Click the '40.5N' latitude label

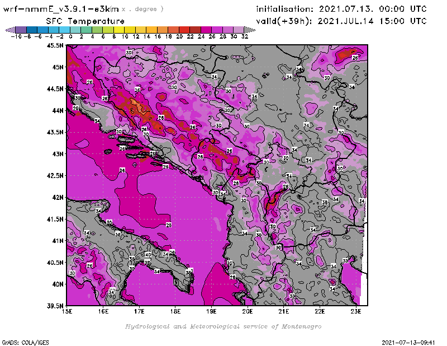point(55,263)
